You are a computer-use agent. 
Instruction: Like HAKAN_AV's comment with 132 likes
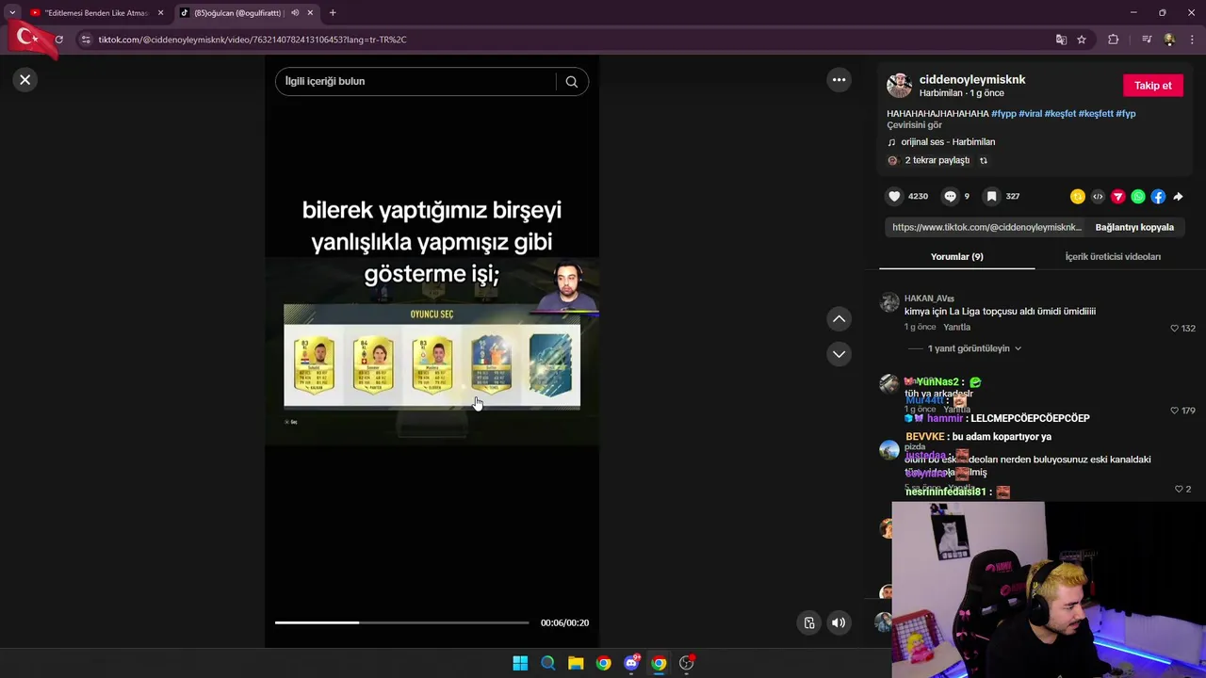point(1175,328)
